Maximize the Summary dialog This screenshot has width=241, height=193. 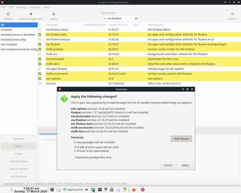pyautogui.click(x=187, y=89)
